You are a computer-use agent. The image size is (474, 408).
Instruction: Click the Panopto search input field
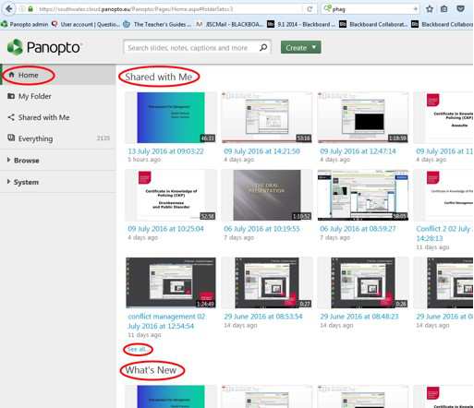(x=191, y=48)
